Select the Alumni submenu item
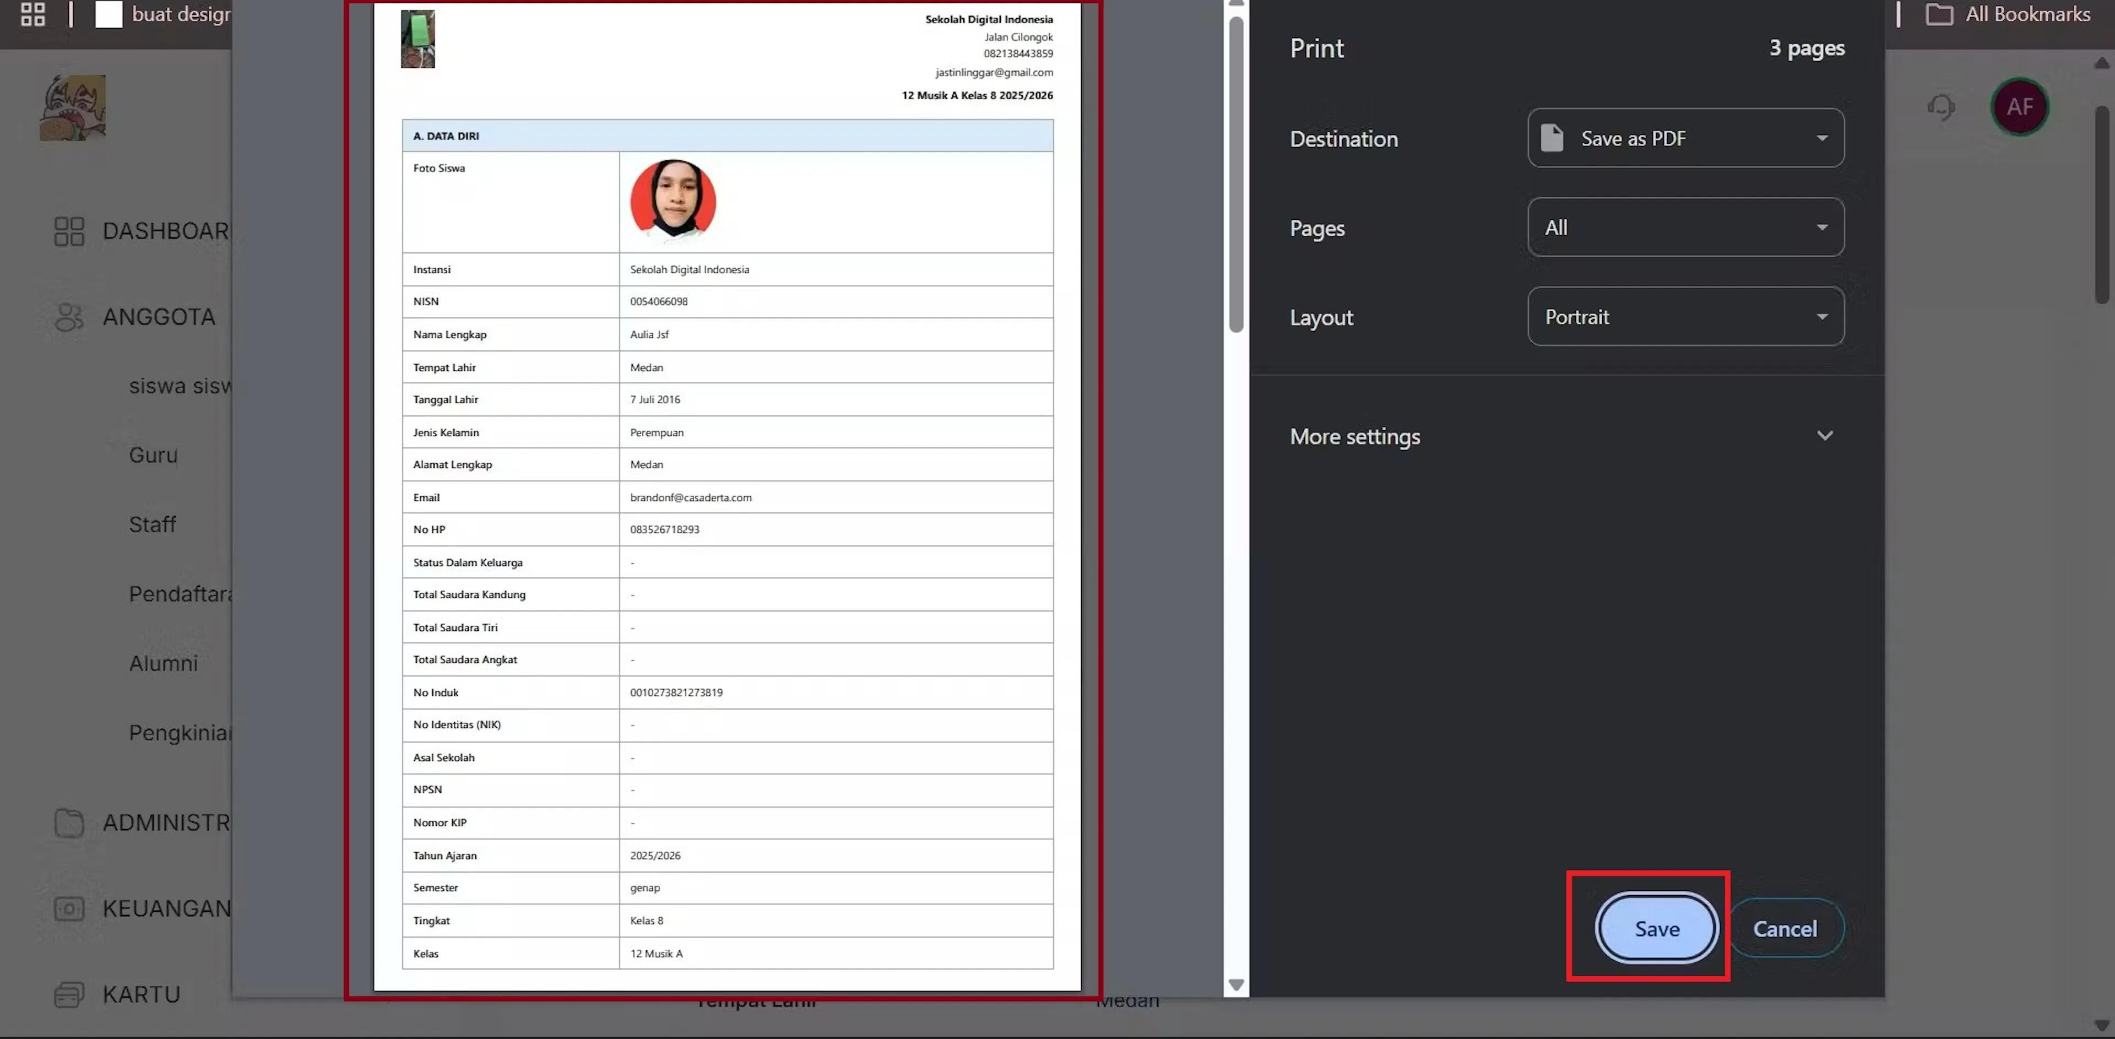This screenshot has width=2115, height=1039. (x=164, y=663)
